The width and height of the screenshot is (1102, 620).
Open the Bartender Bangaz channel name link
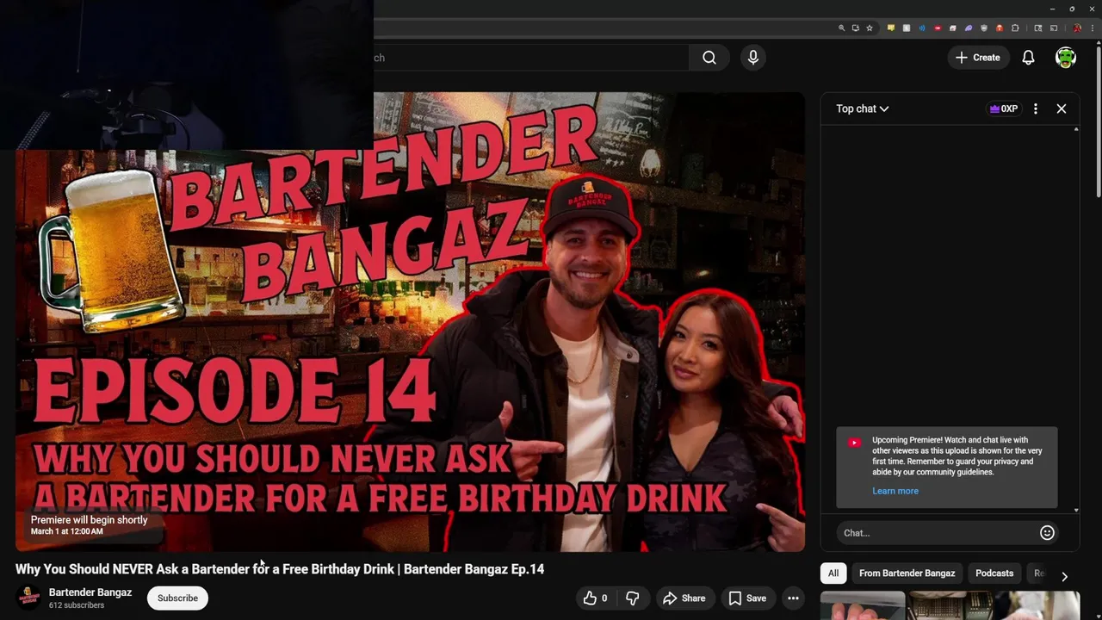(90, 592)
